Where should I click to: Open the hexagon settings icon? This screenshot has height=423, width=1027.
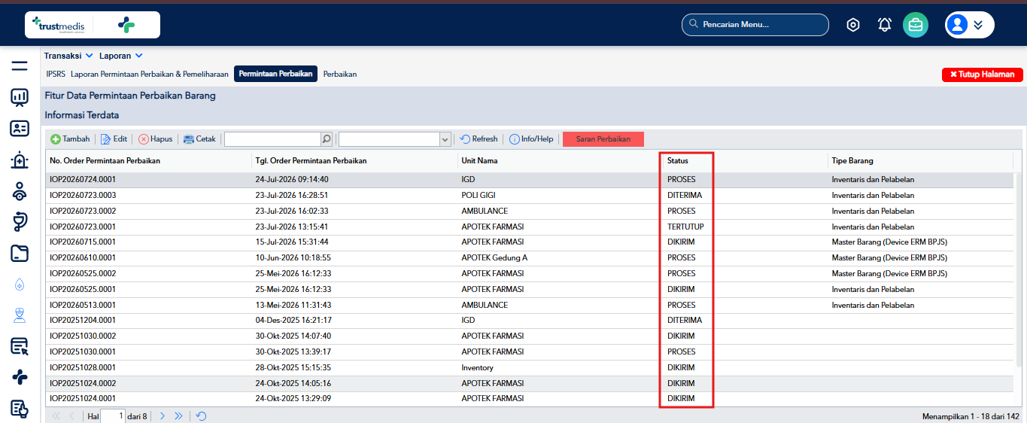[x=852, y=25]
